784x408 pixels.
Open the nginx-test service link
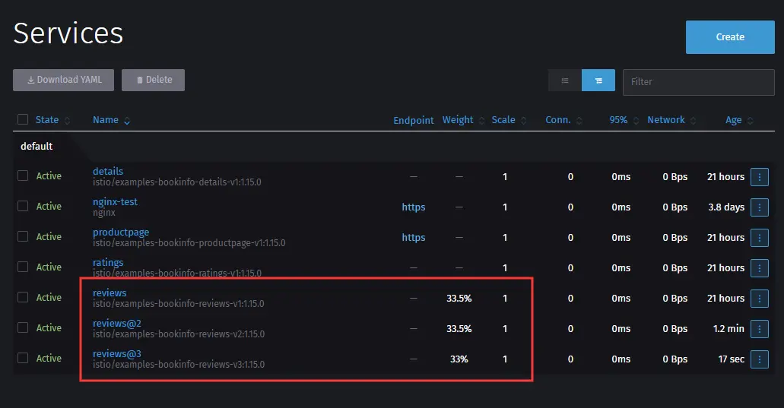[115, 202]
